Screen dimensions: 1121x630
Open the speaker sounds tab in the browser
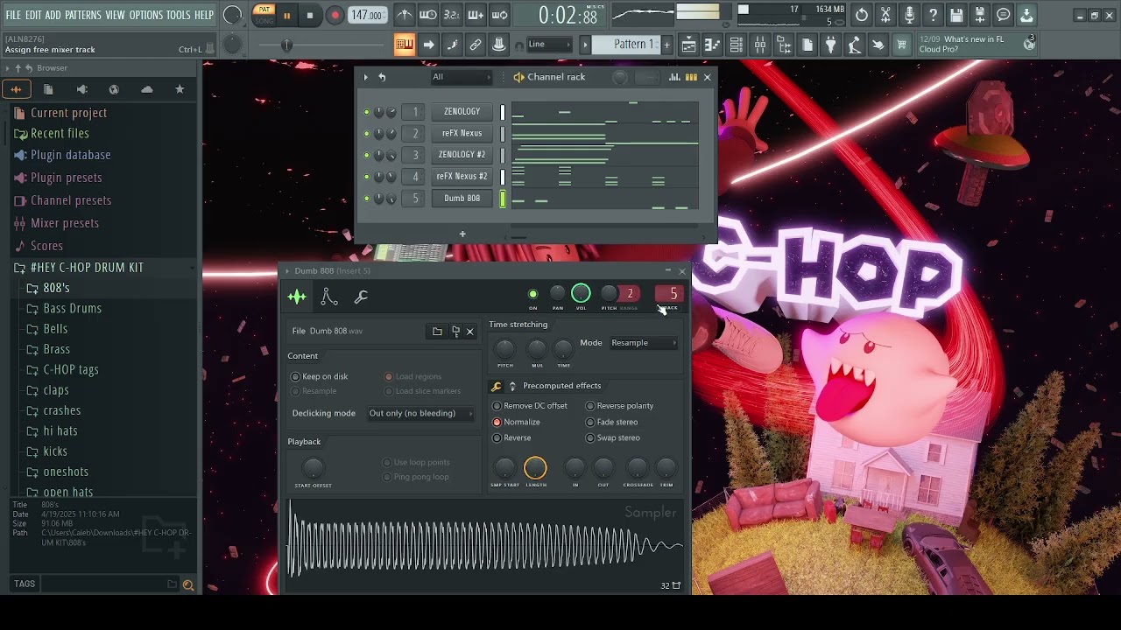81,89
